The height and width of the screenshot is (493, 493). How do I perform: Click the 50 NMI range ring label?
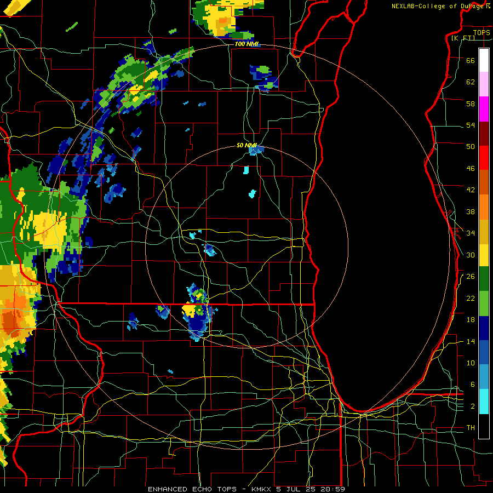tap(246, 145)
